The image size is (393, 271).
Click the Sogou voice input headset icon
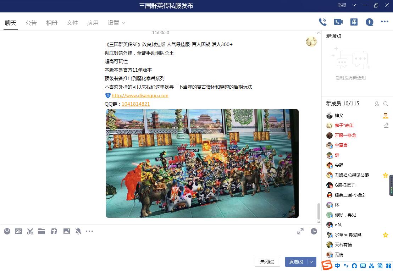(354, 266)
